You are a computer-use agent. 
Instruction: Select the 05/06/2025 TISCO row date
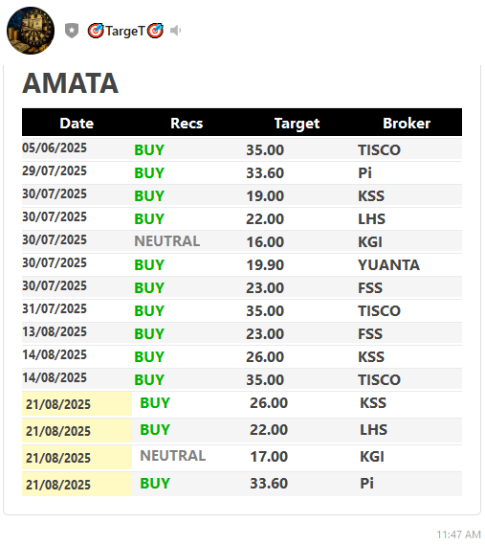55,148
